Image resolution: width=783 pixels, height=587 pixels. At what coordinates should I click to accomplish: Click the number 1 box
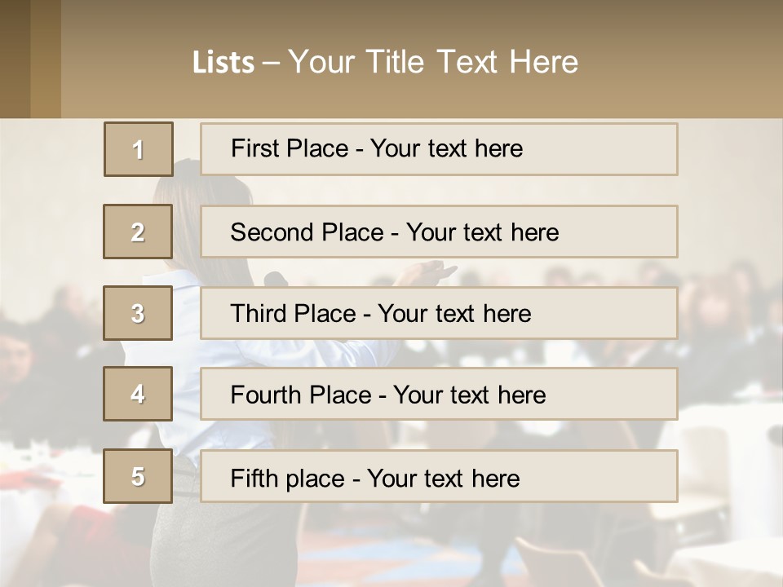click(x=138, y=149)
